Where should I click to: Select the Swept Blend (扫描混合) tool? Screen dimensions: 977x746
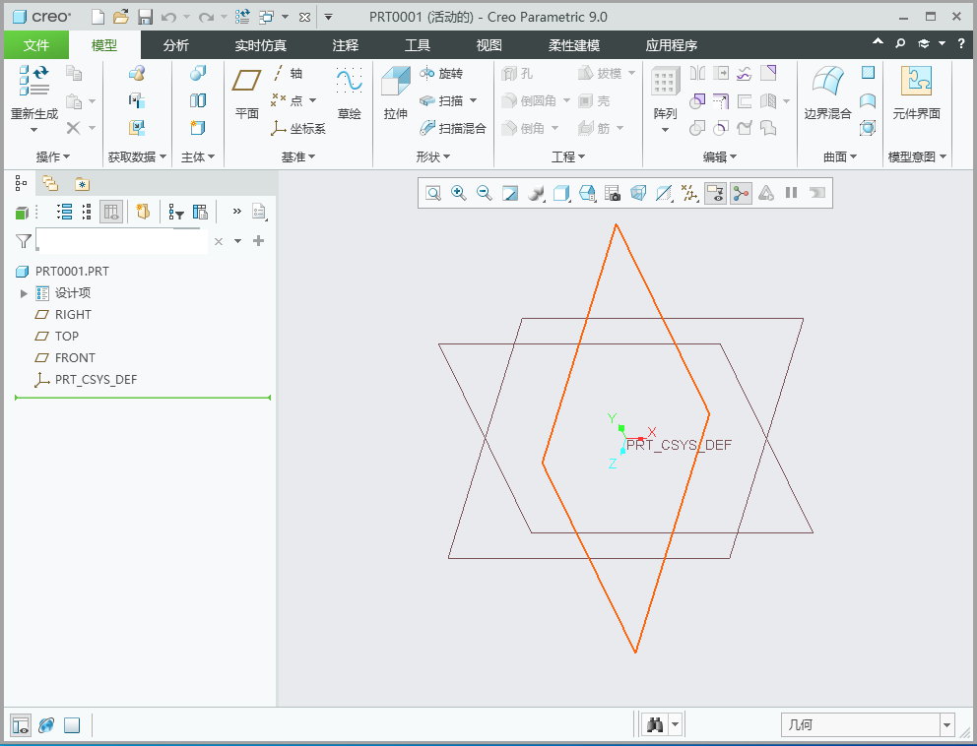tap(453, 128)
